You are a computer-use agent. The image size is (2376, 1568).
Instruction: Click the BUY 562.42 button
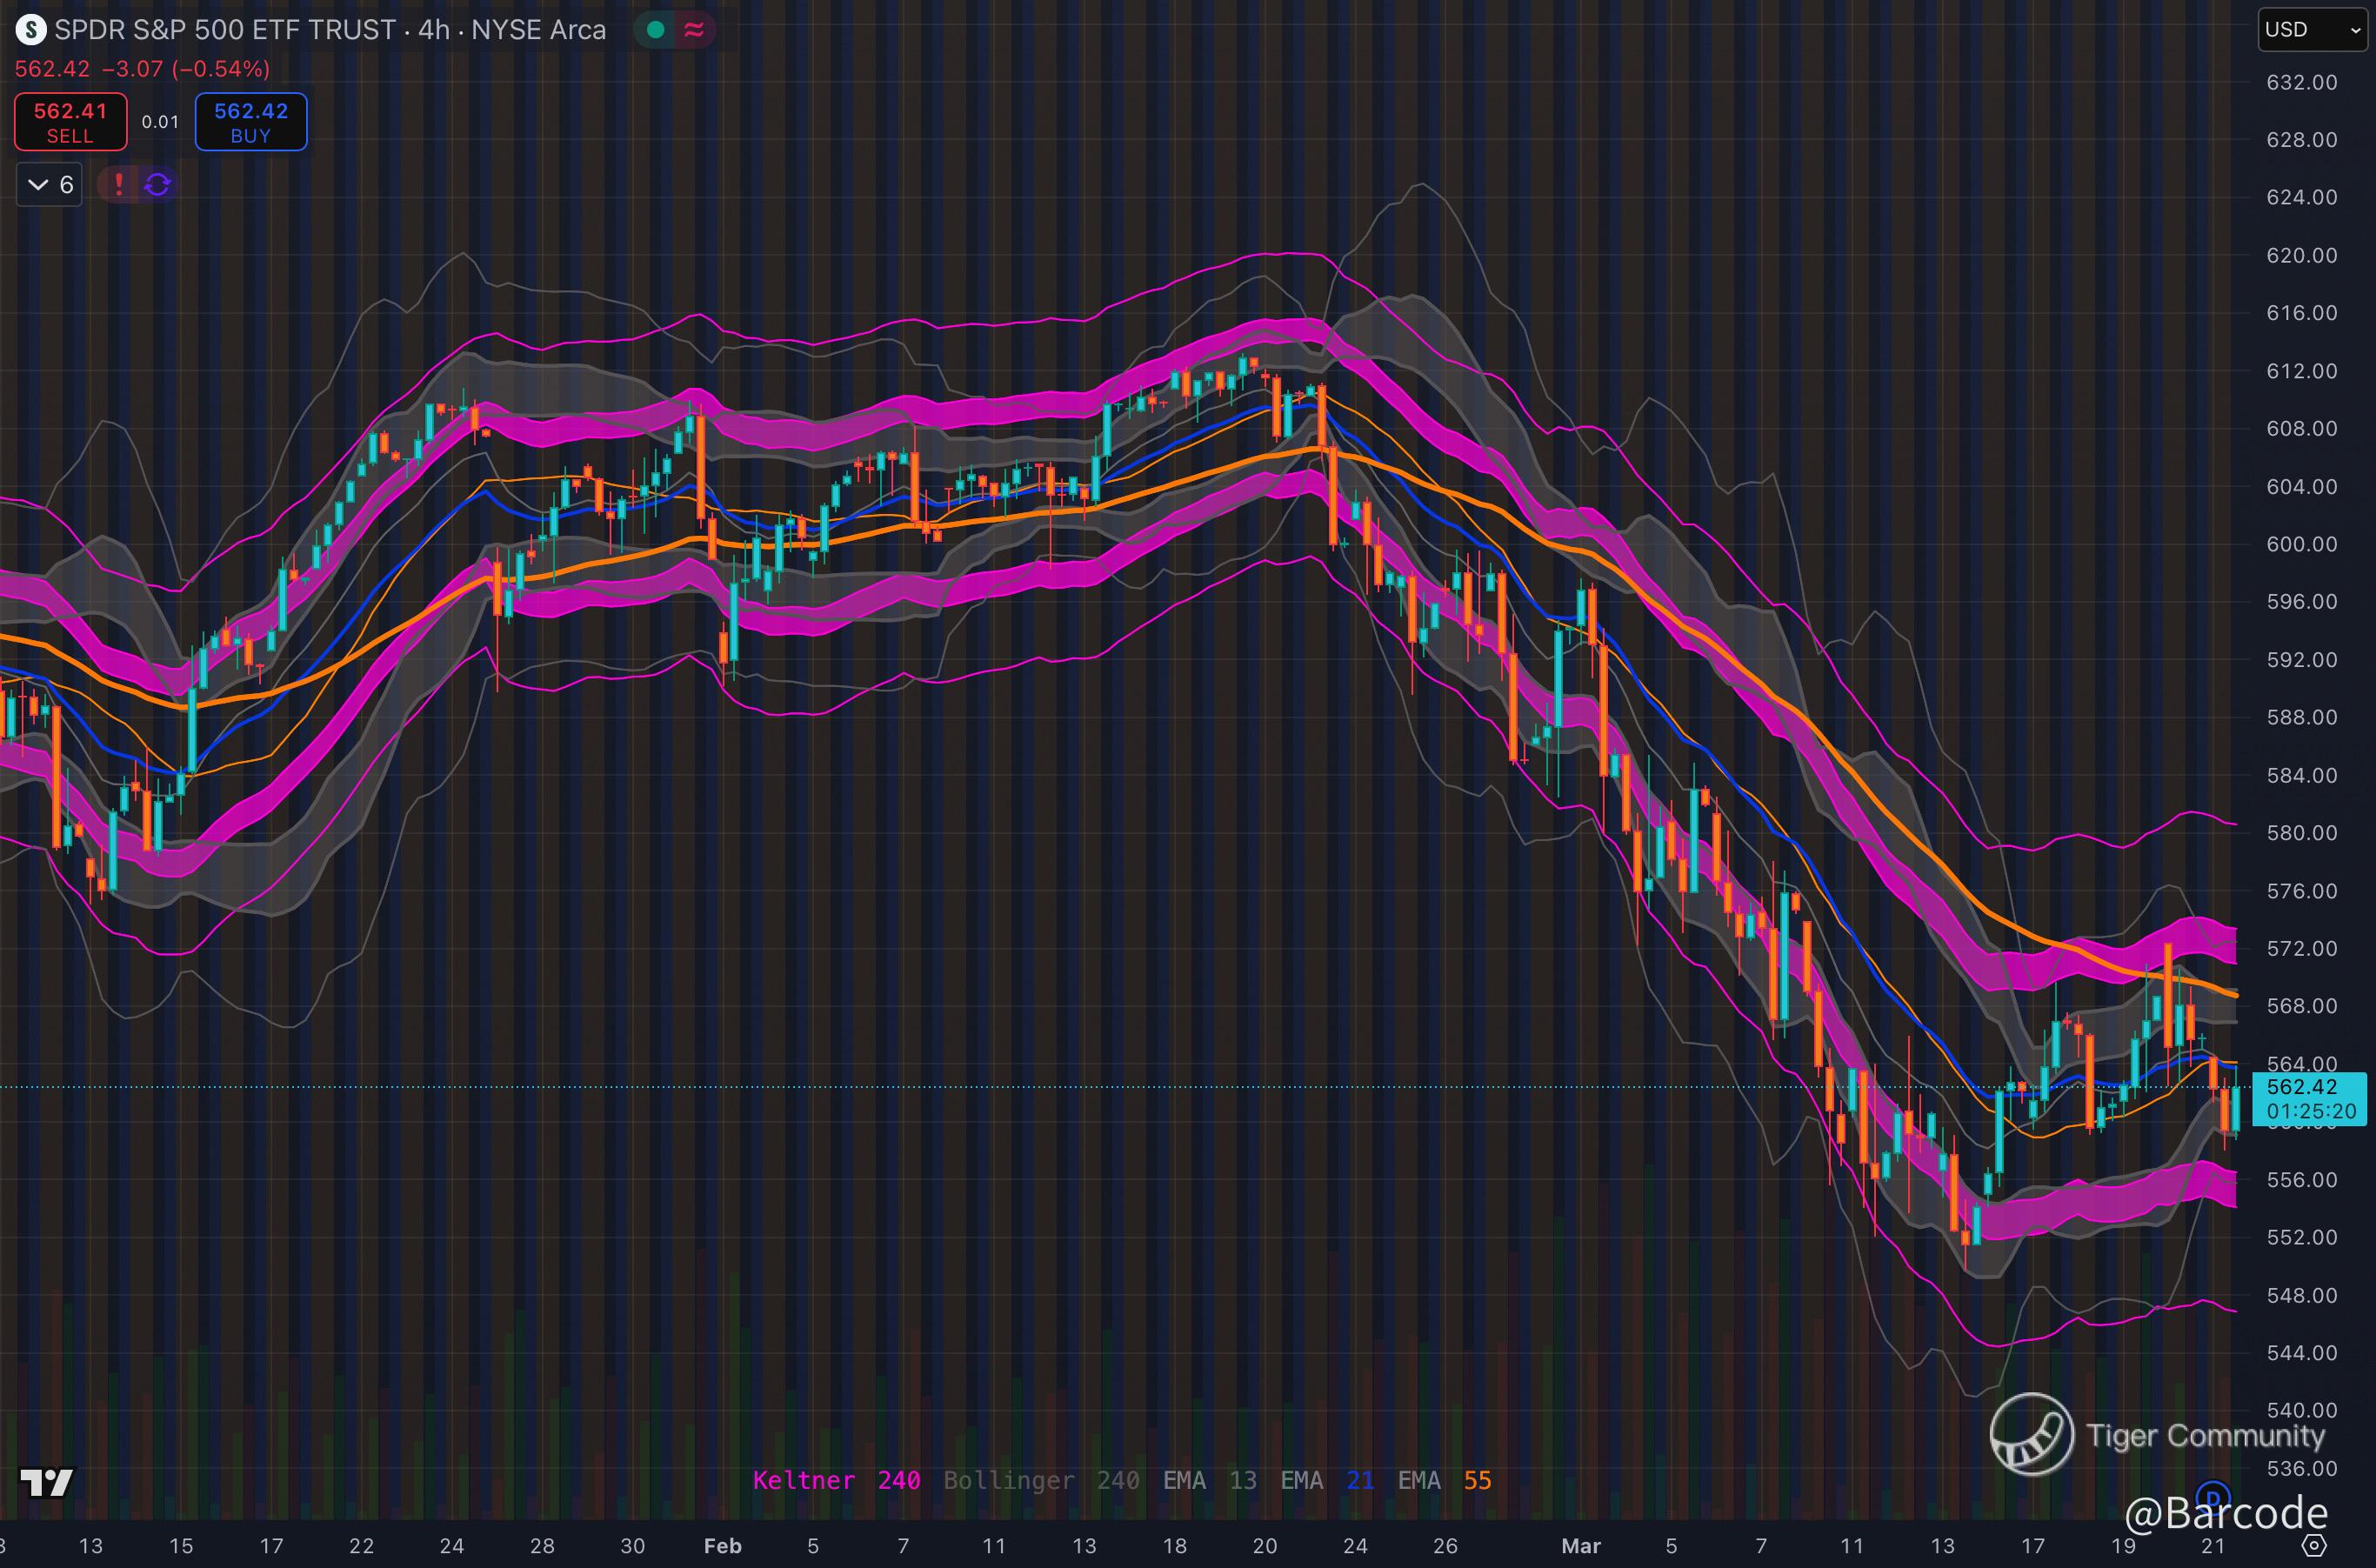tap(250, 122)
